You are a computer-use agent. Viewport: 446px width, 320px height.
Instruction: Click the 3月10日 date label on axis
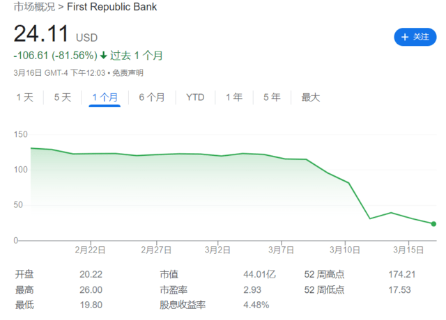(345, 250)
